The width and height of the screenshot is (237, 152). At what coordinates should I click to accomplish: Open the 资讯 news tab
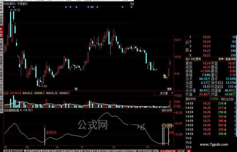coord(28,151)
